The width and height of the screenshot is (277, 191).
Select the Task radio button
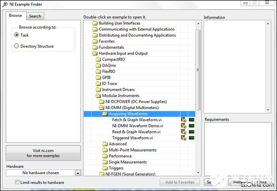[x=17, y=35]
